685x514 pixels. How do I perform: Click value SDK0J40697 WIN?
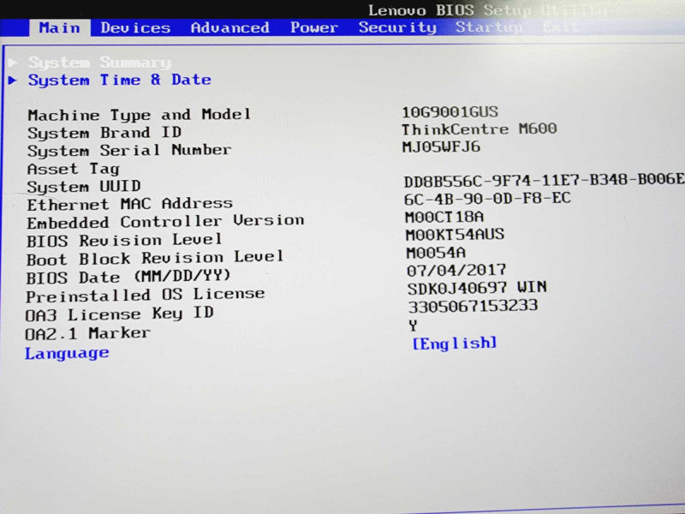coord(477,288)
